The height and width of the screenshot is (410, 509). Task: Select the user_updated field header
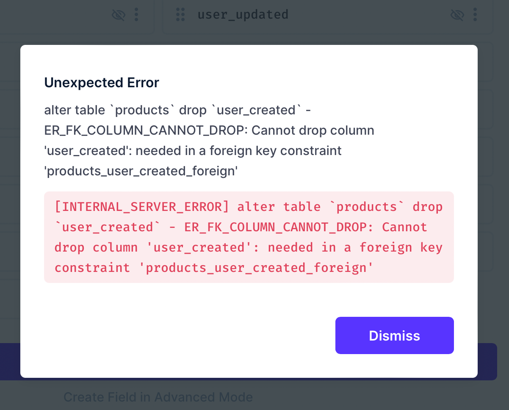tap(243, 14)
